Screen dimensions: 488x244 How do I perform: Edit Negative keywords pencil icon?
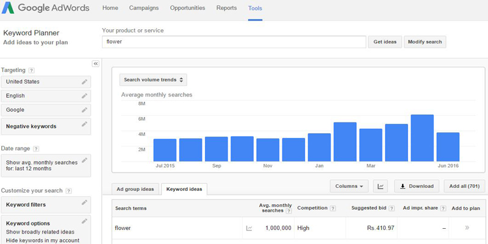tap(84, 124)
